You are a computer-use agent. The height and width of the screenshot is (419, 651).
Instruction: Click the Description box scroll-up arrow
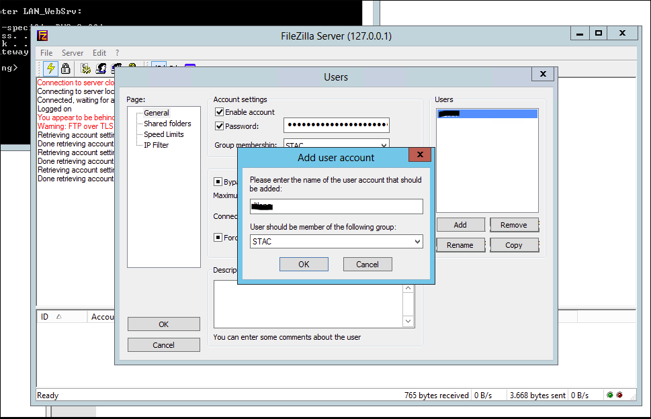(408, 288)
